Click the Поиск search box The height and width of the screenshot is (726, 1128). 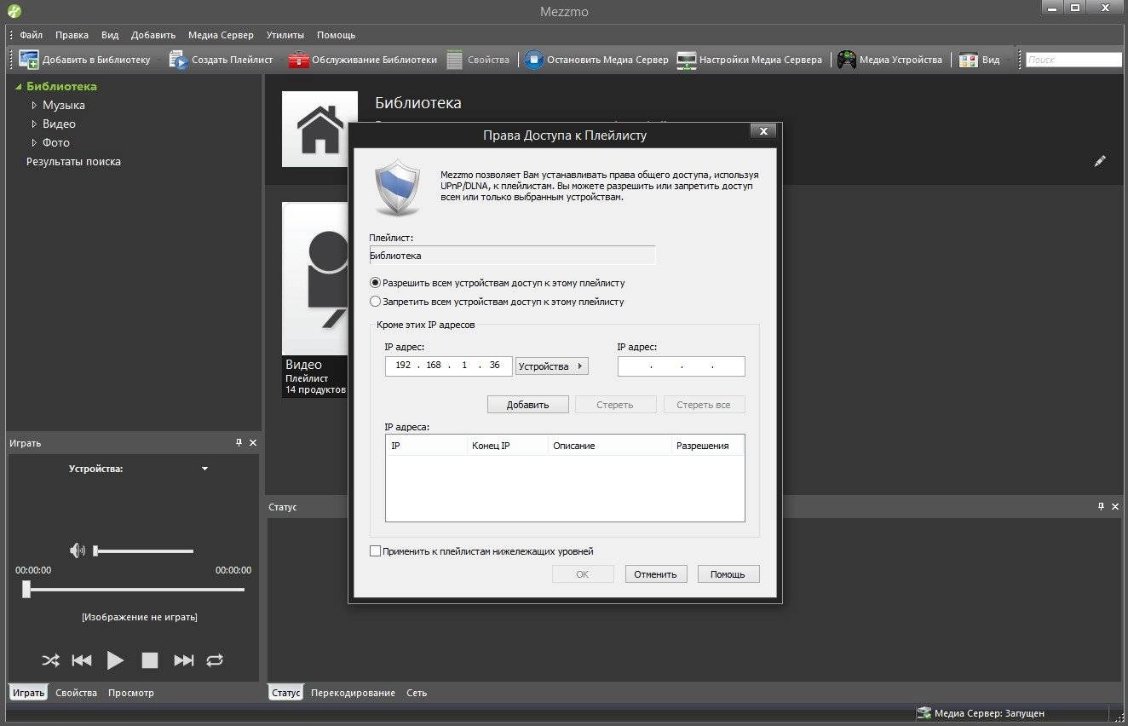coord(1073,60)
